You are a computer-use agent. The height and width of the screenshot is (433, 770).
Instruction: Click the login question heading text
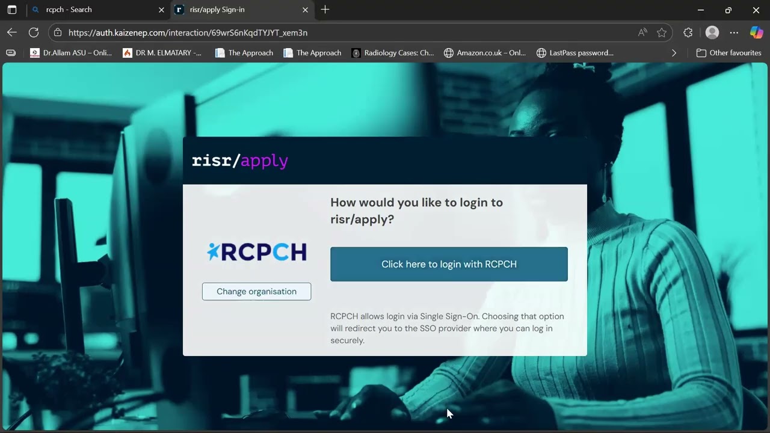[416, 210]
